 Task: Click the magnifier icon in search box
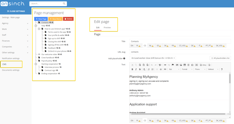coord(64,4)
